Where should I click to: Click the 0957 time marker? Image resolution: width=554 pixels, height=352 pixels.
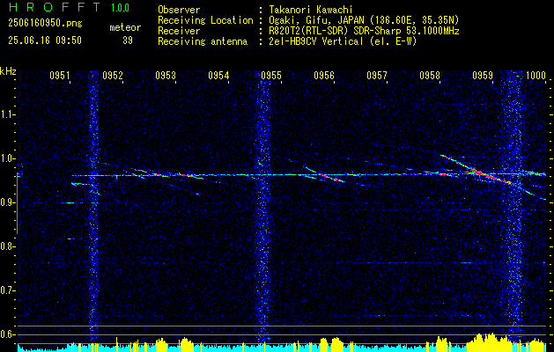377,75
